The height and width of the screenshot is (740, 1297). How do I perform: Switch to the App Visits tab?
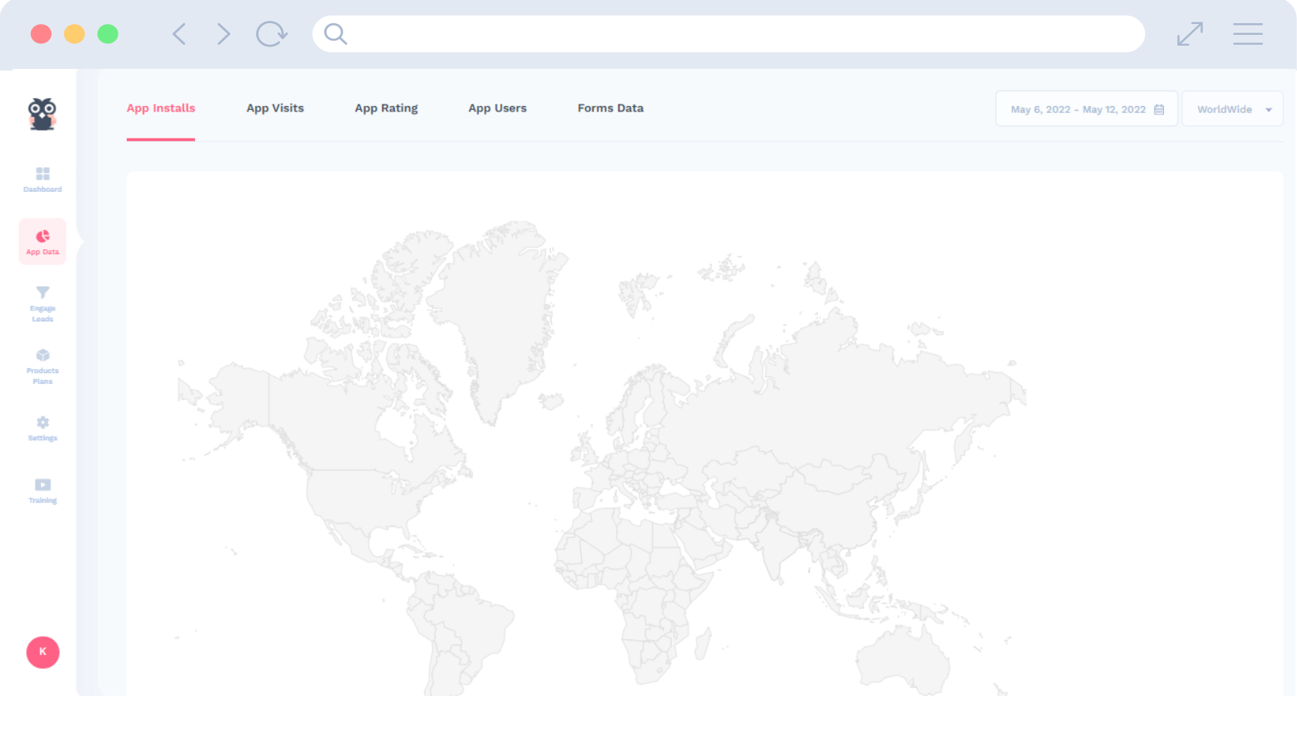tap(275, 108)
